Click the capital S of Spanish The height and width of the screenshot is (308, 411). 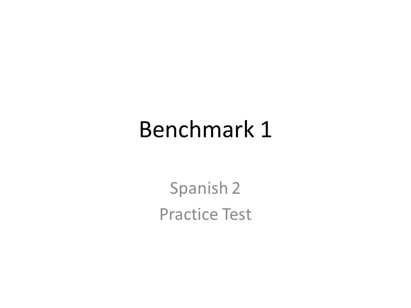(x=174, y=188)
